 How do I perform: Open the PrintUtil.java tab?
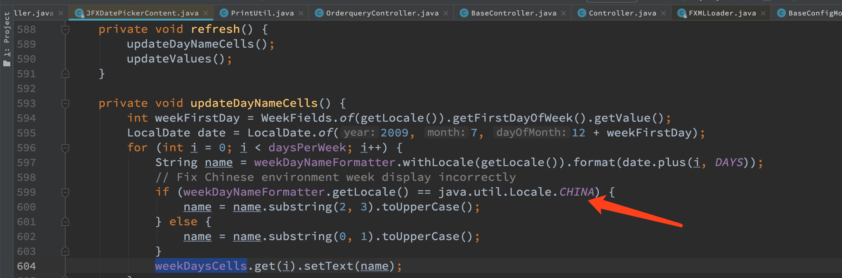click(x=262, y=13)
